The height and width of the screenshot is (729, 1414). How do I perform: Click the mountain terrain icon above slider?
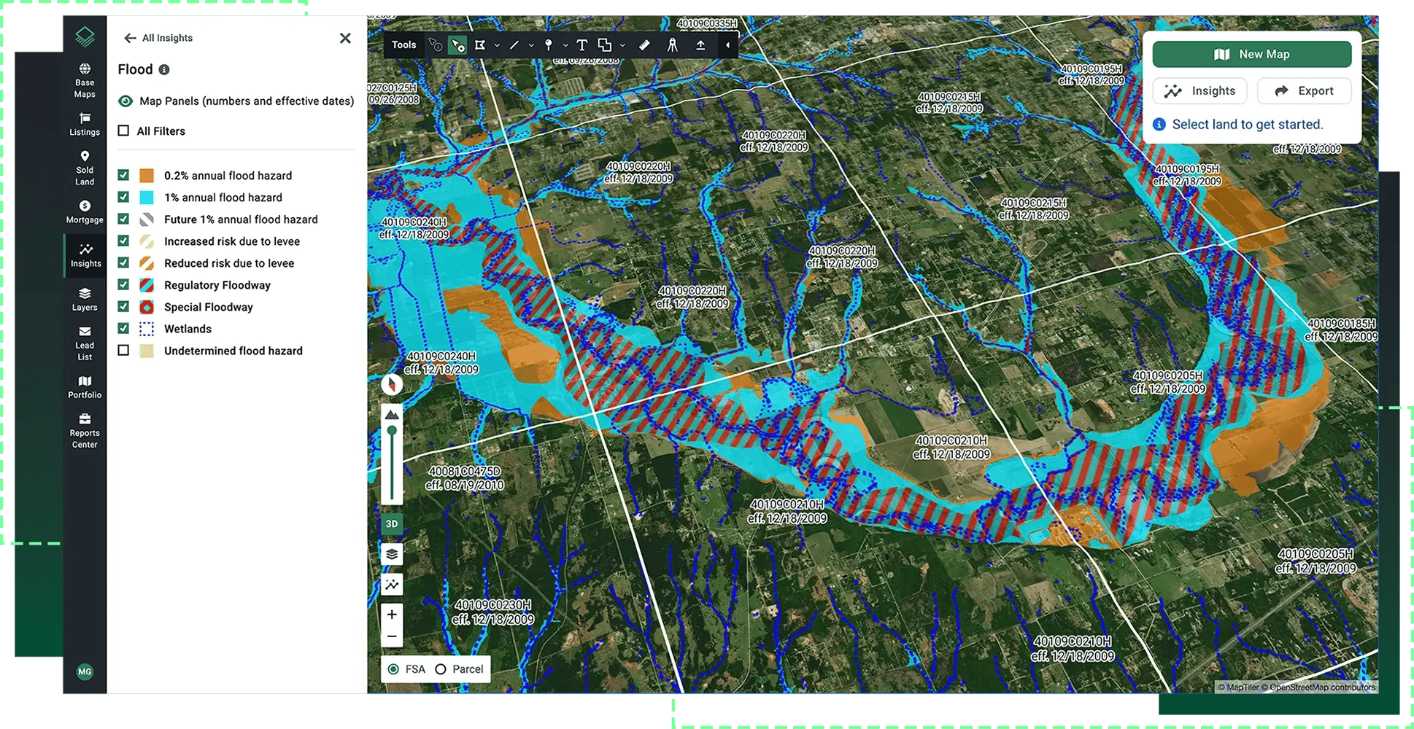[x=392, y=415]
